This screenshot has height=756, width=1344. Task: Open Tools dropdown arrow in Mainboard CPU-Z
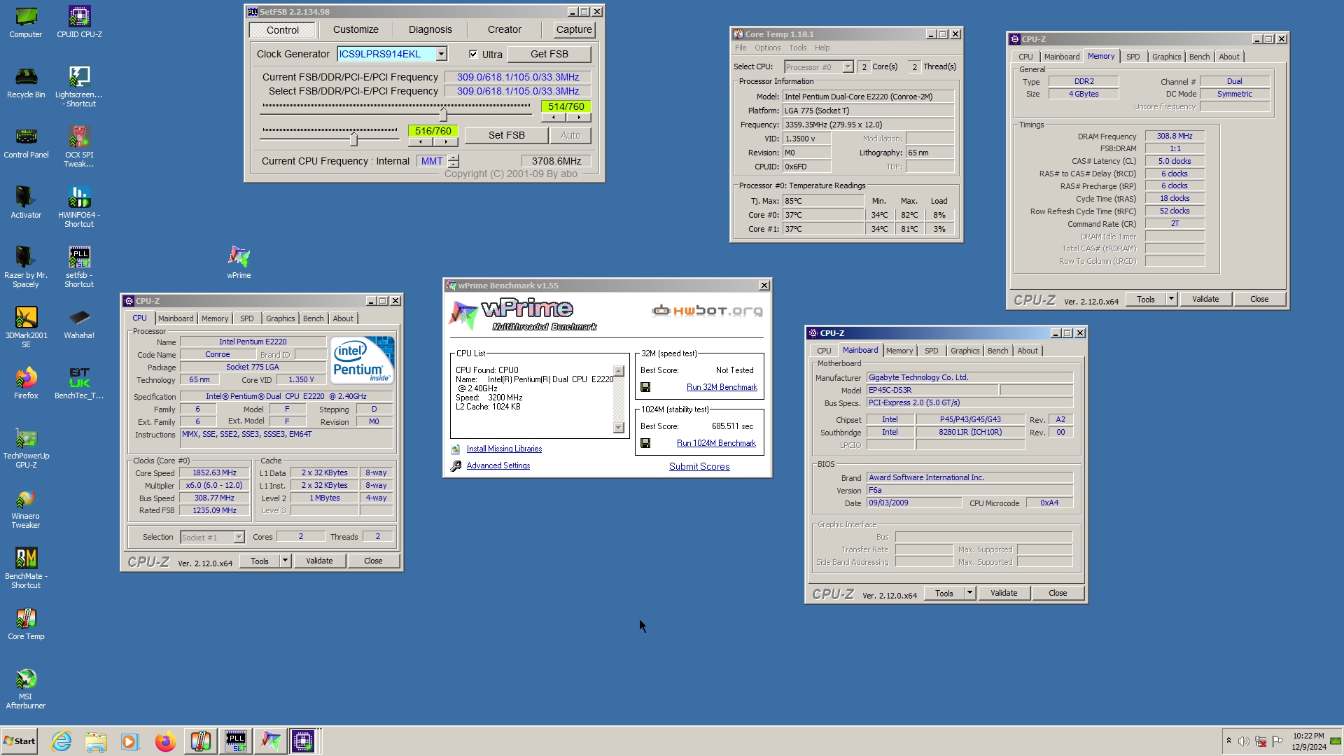(969, 593)
